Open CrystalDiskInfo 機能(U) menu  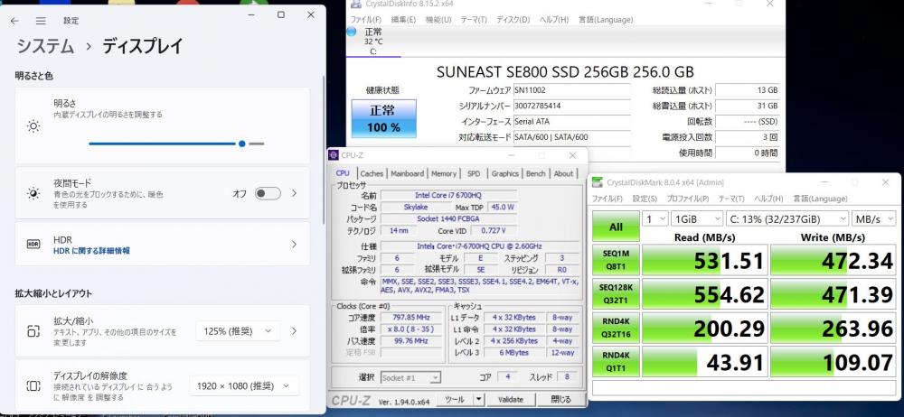coord(438,20)
